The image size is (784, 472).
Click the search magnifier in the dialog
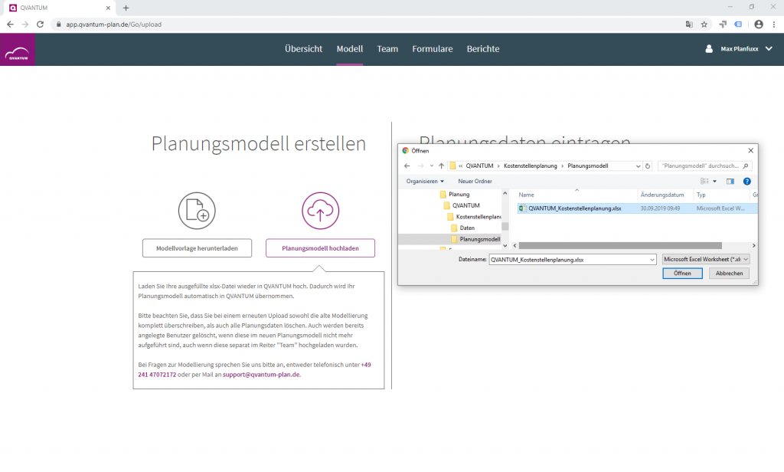click(746, 166)
